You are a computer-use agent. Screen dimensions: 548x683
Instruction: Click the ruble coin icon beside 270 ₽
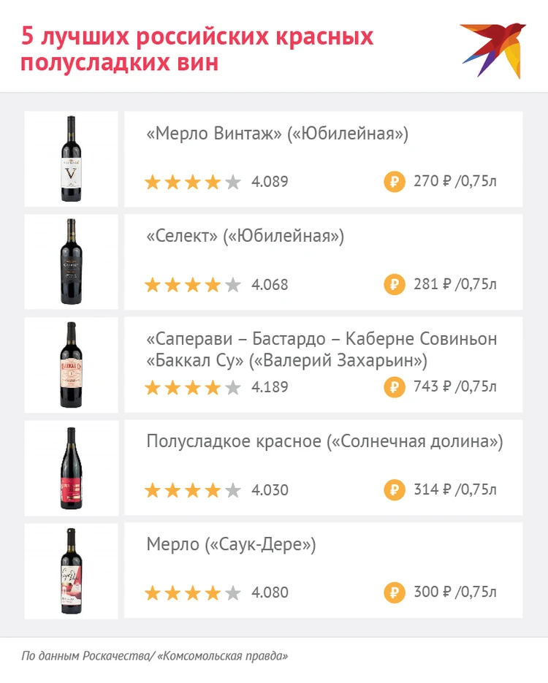(x=395, y=182)
